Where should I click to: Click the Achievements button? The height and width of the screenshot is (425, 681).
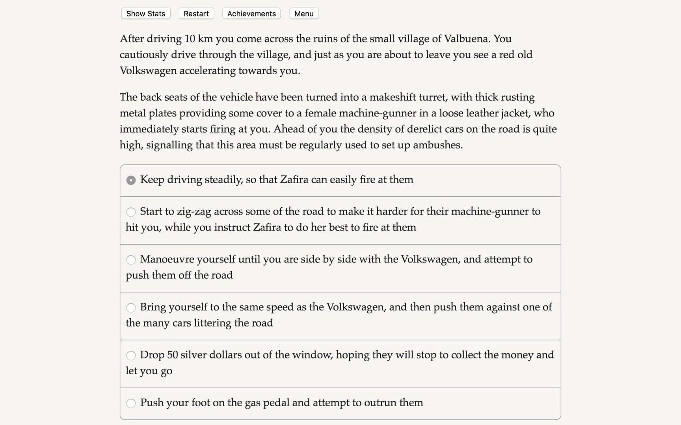click(251, 13)
